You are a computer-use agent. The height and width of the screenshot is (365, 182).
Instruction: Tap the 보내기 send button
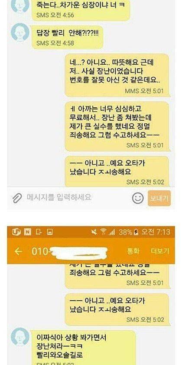coord(159,198)
